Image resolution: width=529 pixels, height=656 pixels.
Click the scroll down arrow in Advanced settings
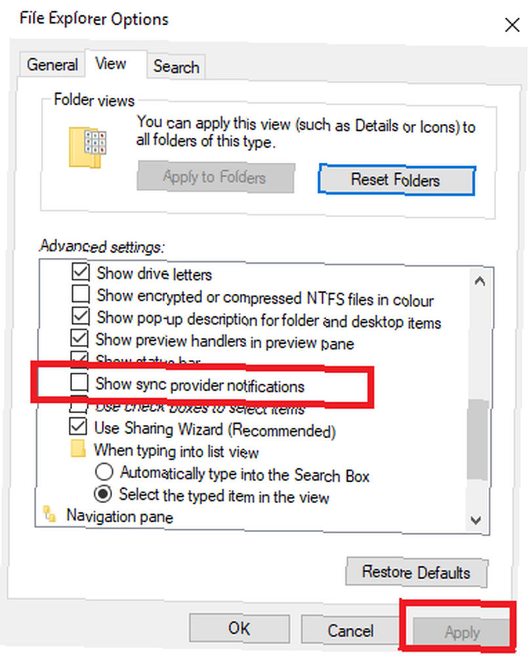click(x=476, y=520)
